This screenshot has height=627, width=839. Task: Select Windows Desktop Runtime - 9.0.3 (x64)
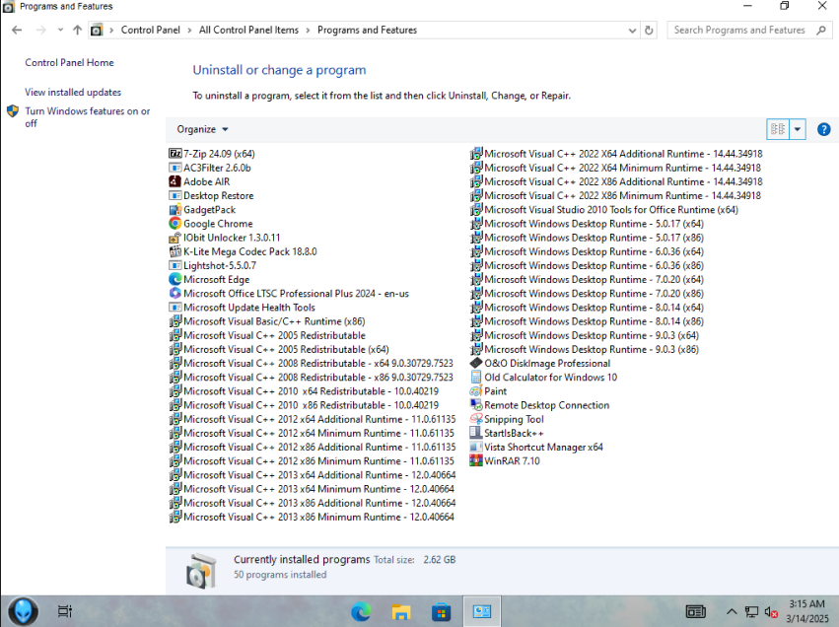(585, 335)
